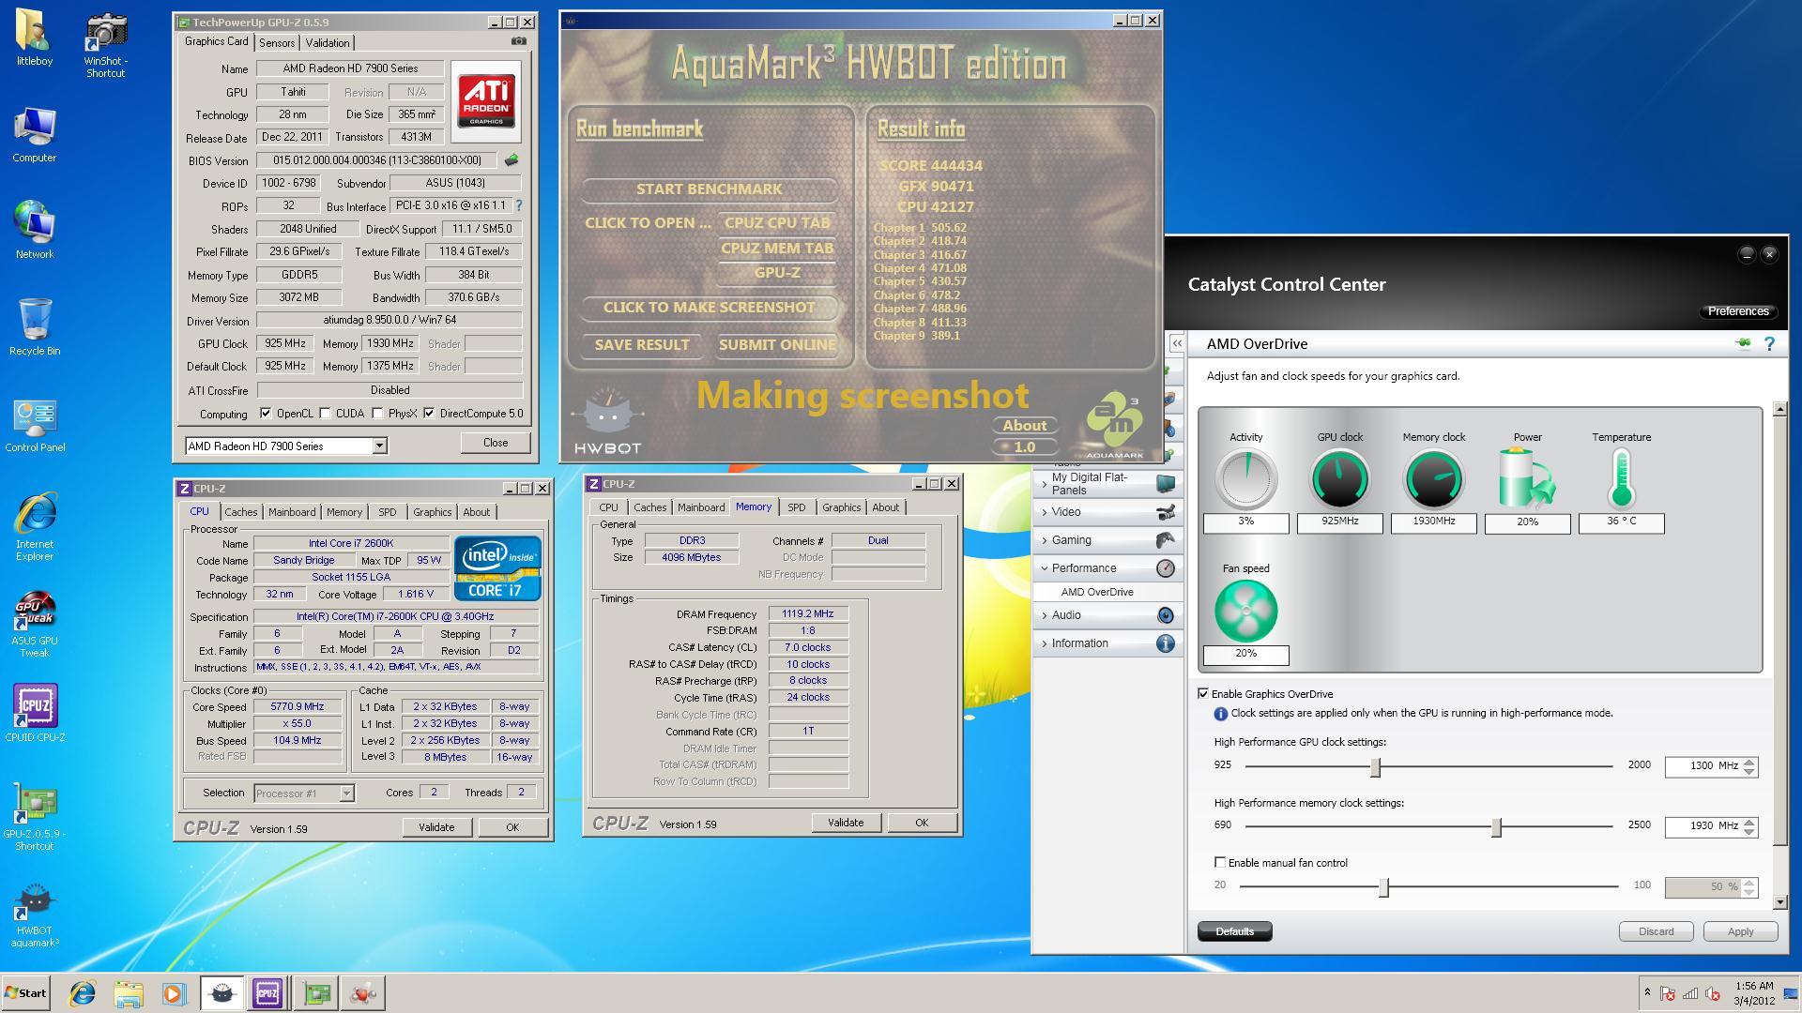Open the Processor #1 selection dropdown

(346, 794)
